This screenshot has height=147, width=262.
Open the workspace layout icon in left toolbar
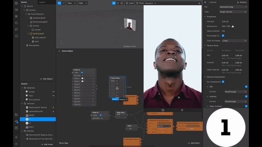(16, 3)
